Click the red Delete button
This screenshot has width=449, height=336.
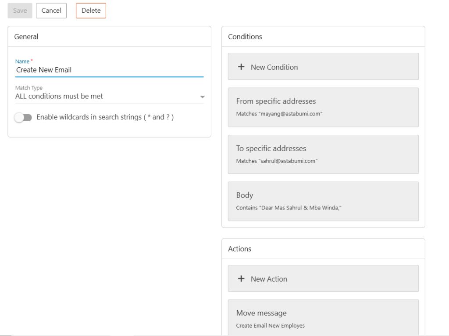pos(91,11)
